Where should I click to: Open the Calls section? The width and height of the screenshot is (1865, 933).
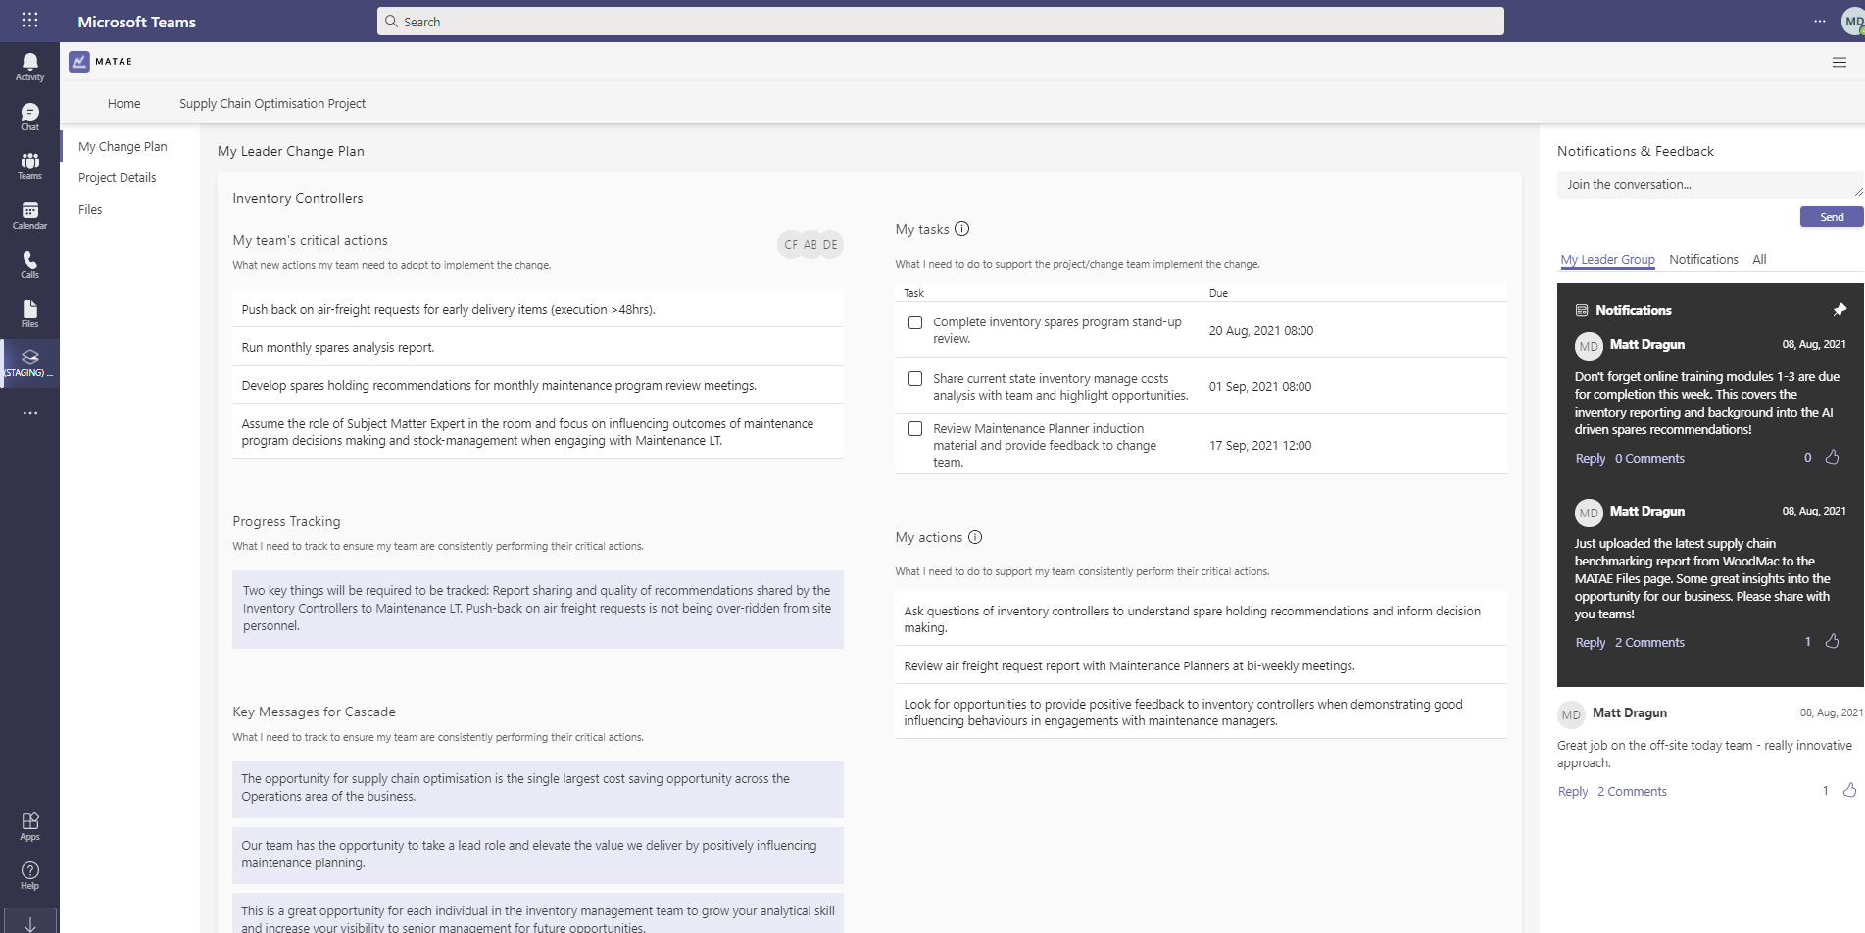28,265
